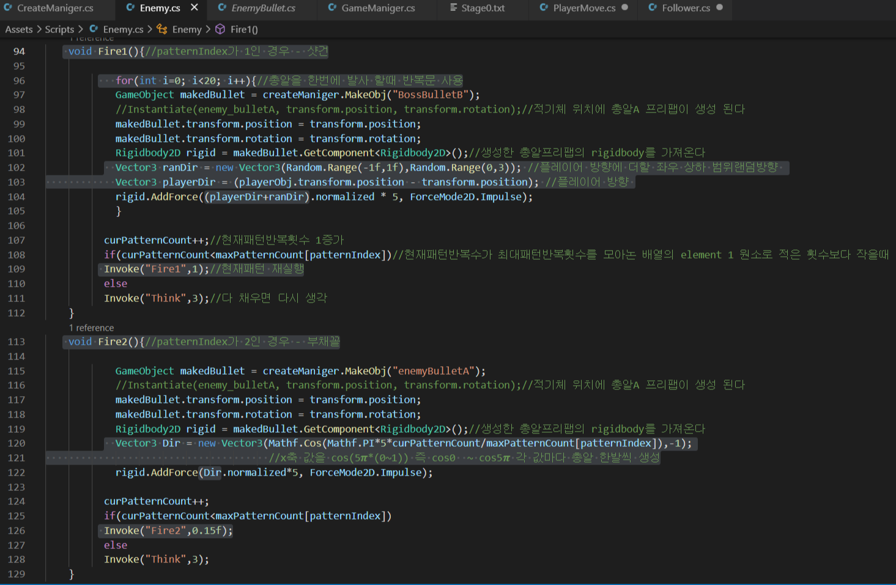Open the PlayerMove.cs tab
This screenshot has height=585, width=896.
(x=584, y=8)
